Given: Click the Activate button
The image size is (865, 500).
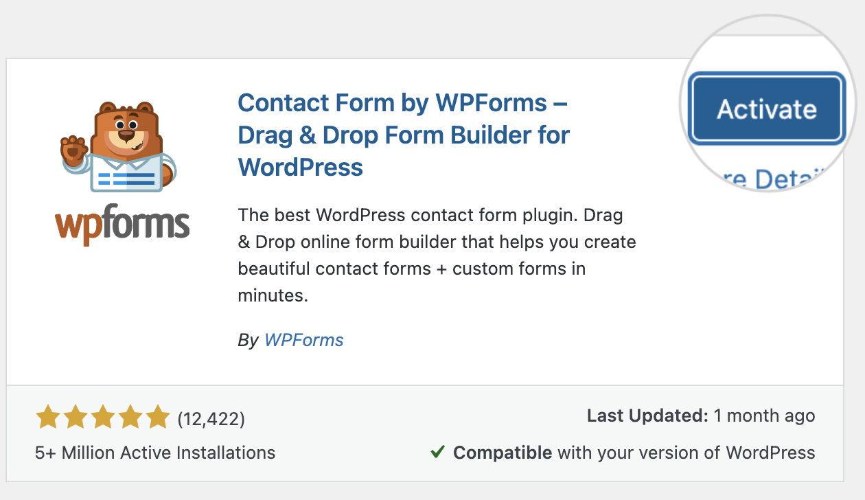Looking at the screenshot, I should [766, 109].
